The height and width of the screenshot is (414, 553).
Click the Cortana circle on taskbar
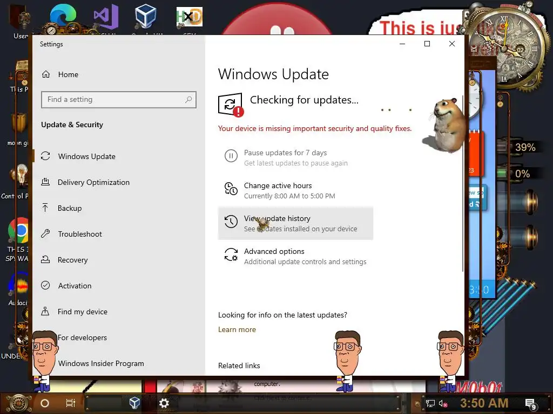pos(45,403)
